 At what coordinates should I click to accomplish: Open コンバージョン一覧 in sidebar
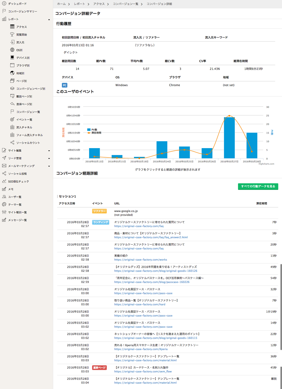[x=28, y=112]
